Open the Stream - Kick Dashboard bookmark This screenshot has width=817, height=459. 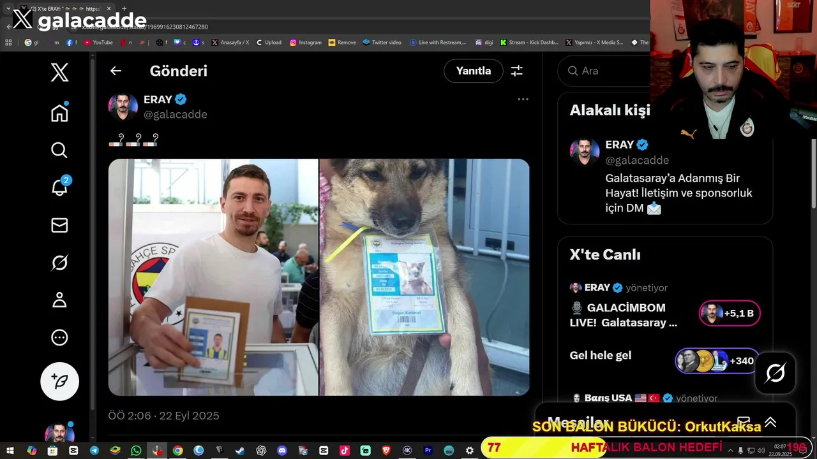(529, 43)
